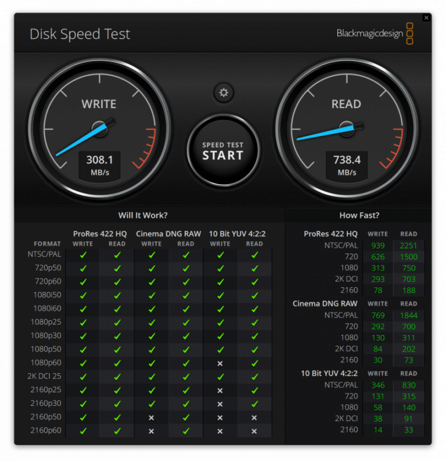The image size is (446, 461).
Task: Click the ProRes NTSC/PAL write value 939
Action: tap(378, 245)
